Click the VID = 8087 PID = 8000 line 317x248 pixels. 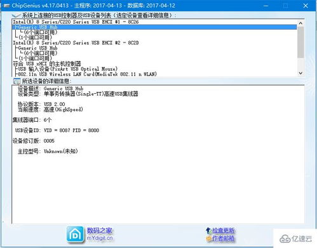pos(57,131)
